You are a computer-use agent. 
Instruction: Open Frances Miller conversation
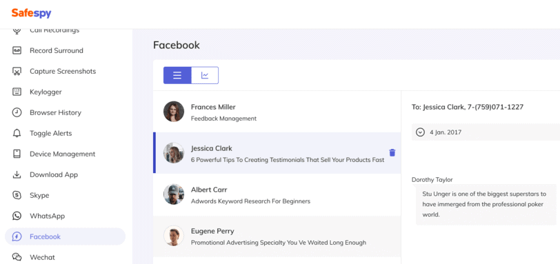tap(277, 112)
